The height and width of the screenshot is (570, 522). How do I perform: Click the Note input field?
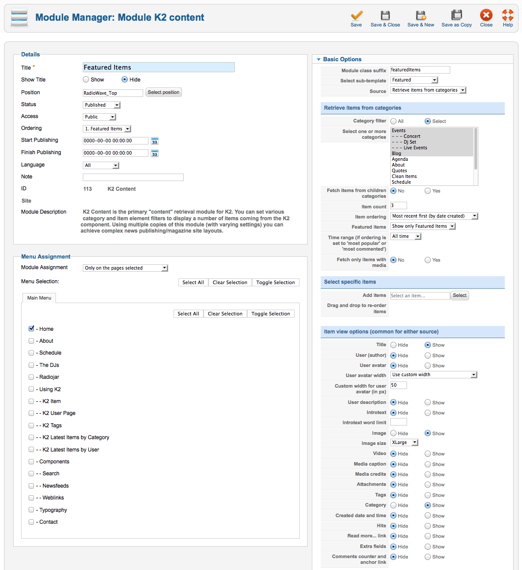click(133, 177)
